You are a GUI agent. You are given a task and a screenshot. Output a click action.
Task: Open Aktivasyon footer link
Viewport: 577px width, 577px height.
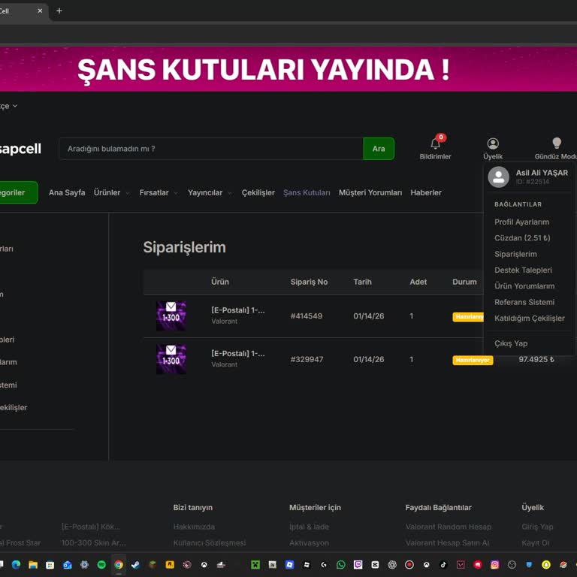click(309, 542)
